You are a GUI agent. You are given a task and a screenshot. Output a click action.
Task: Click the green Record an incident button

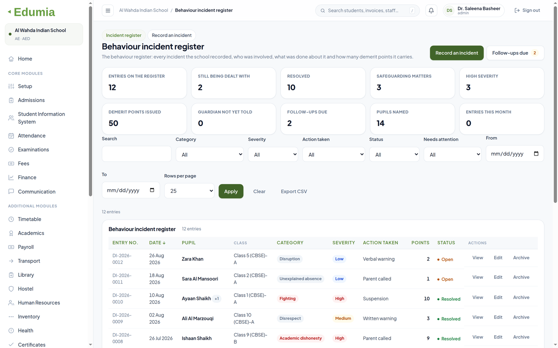[457, 53]
